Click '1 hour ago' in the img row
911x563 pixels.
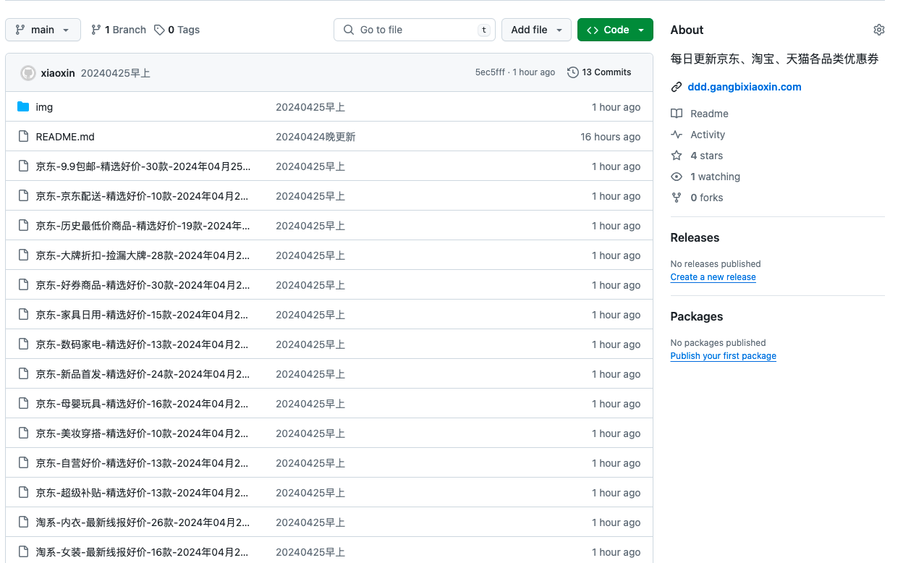616,107
